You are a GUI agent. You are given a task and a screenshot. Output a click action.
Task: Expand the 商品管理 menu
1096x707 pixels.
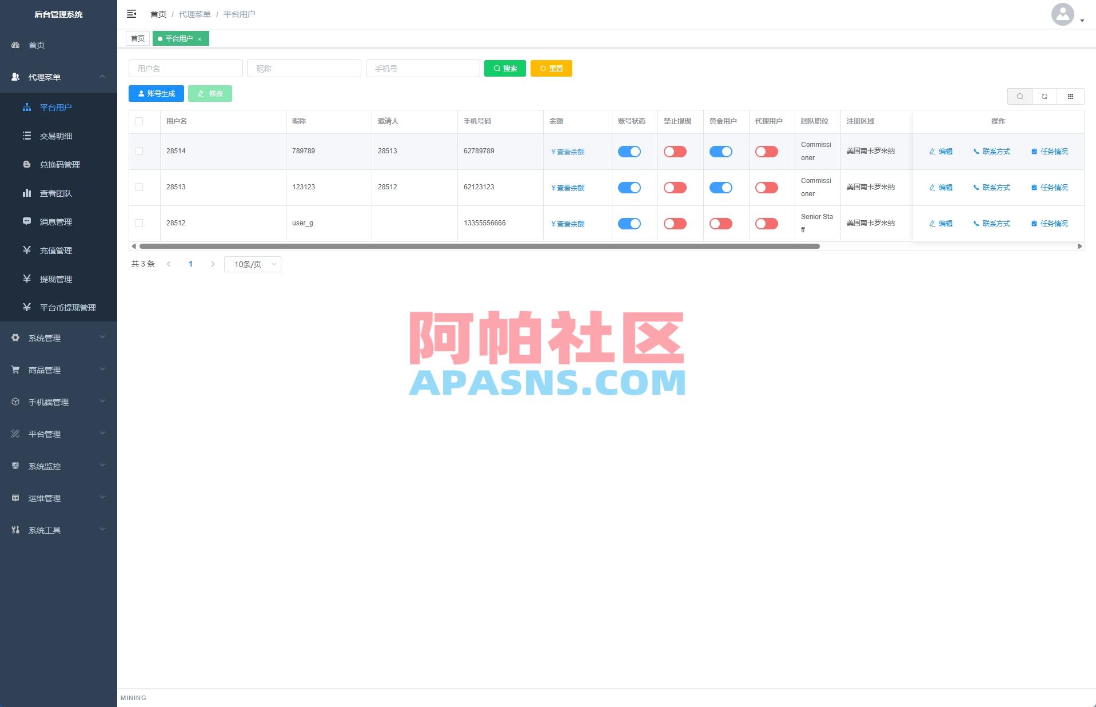tap(44, 370)
